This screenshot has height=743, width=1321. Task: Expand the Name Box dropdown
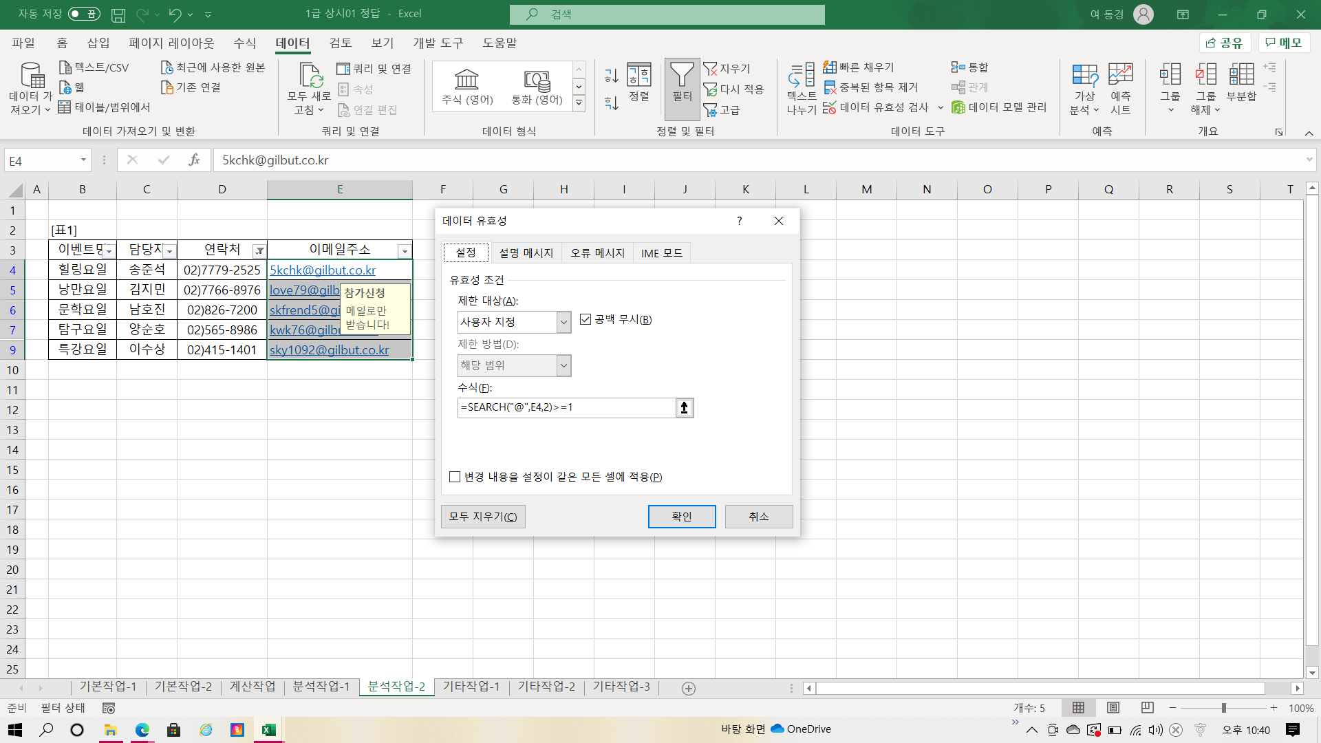[x=83, y=160]
